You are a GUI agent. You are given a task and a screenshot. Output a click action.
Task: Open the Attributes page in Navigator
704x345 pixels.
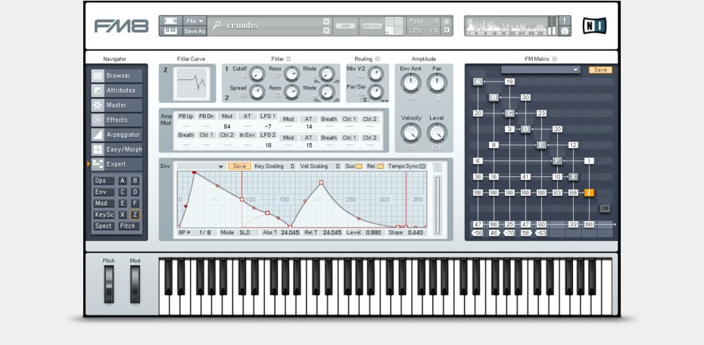pos(117,90)
